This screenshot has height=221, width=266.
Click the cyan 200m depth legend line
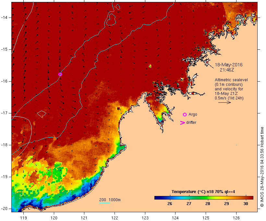(105, 203)
